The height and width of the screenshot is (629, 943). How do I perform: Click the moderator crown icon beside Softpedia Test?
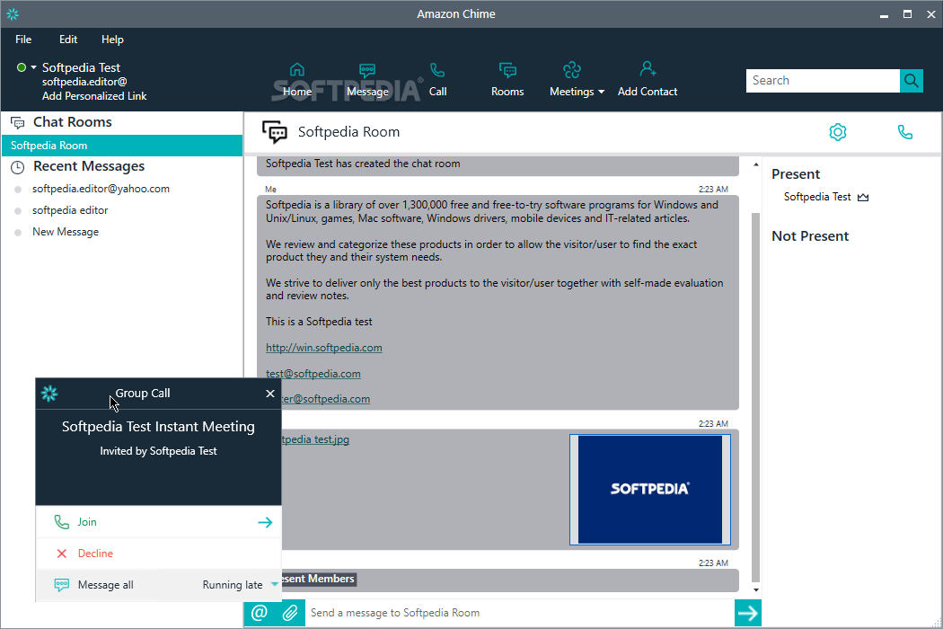(863, 198)
